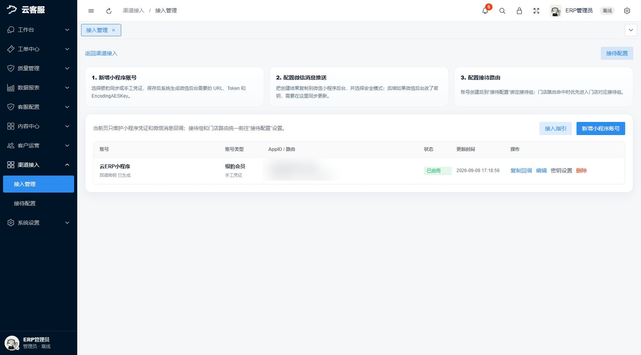Expand the 客服配置 menu chevron
The width and height of the screenshot is (641, 355).
click(x=67, y=107)
